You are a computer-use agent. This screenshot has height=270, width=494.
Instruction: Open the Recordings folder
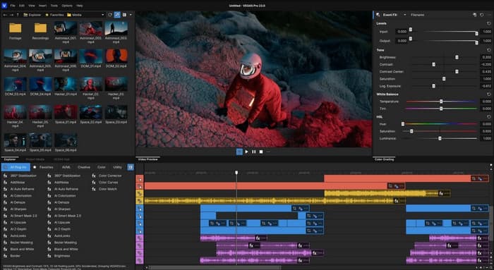[40, 31]
